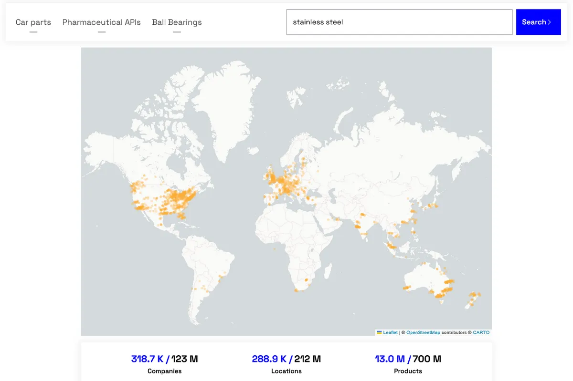Click the Ukraine flag icon beside Leaflet

379,332
